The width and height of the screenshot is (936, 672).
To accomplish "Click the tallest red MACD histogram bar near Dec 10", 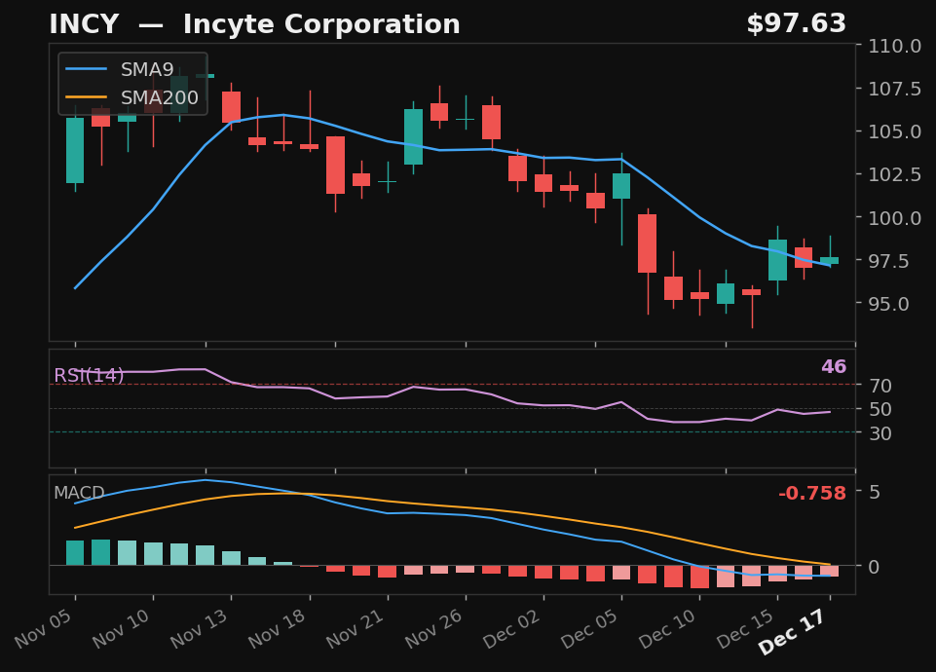I will click(699, 578).
